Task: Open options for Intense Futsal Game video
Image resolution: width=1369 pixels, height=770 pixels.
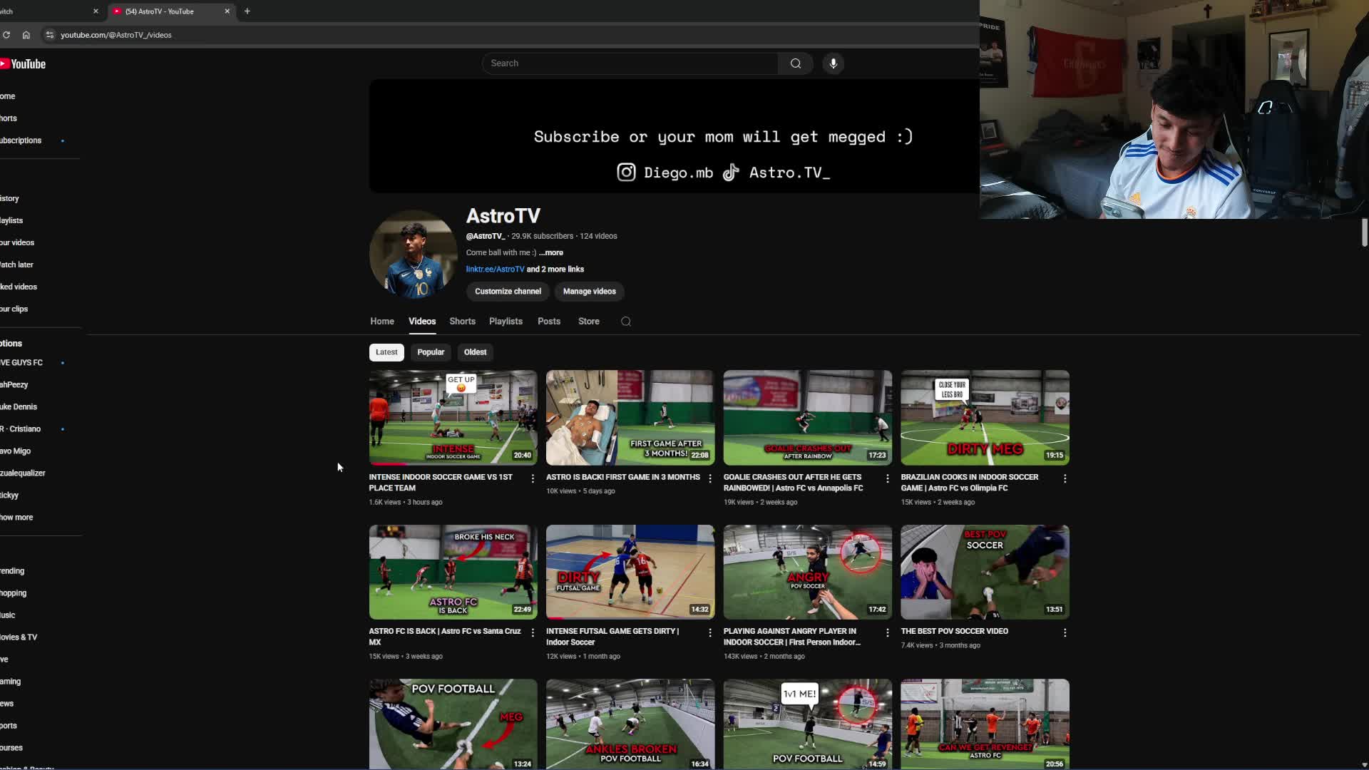Action: point(709,632)
